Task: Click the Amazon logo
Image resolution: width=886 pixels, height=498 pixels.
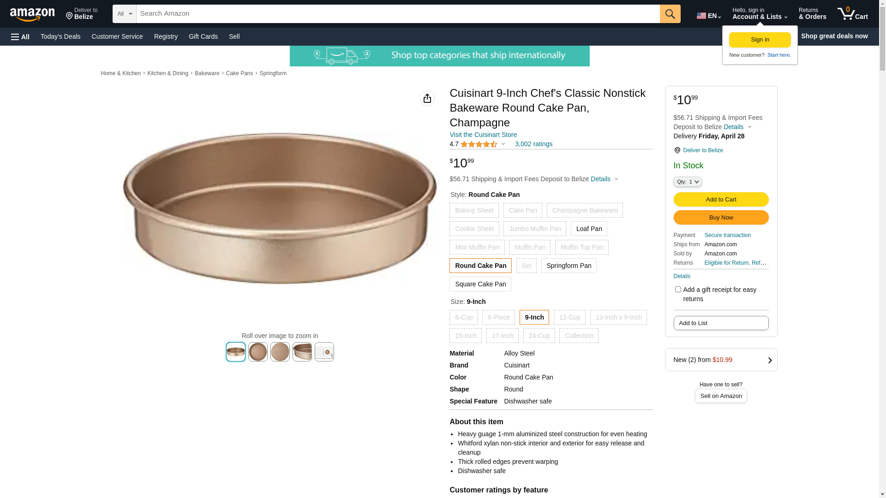Action: [x=32, y=14]
